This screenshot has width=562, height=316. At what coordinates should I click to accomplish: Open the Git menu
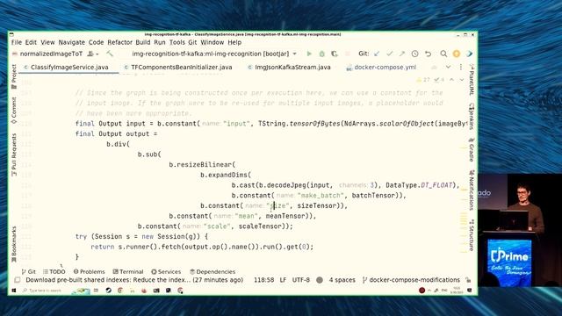click(192, 42)
